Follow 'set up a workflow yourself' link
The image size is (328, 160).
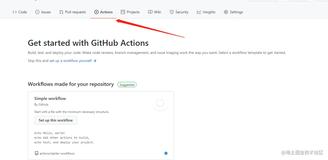(x=71, y=61)
